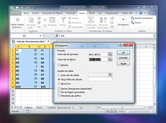The image size is (166, 123).
Task: Insert new worksheet tab icon
Action: click(81, 108)
